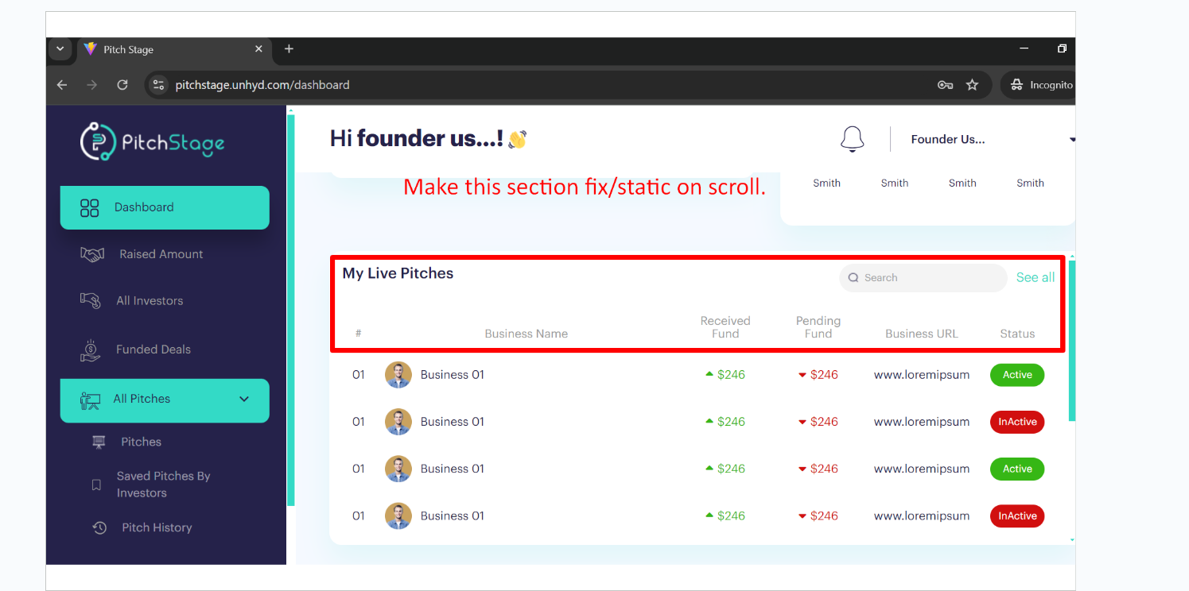Open the password key icon
The width and height of the screenshot is (1189, 591).
945,85
